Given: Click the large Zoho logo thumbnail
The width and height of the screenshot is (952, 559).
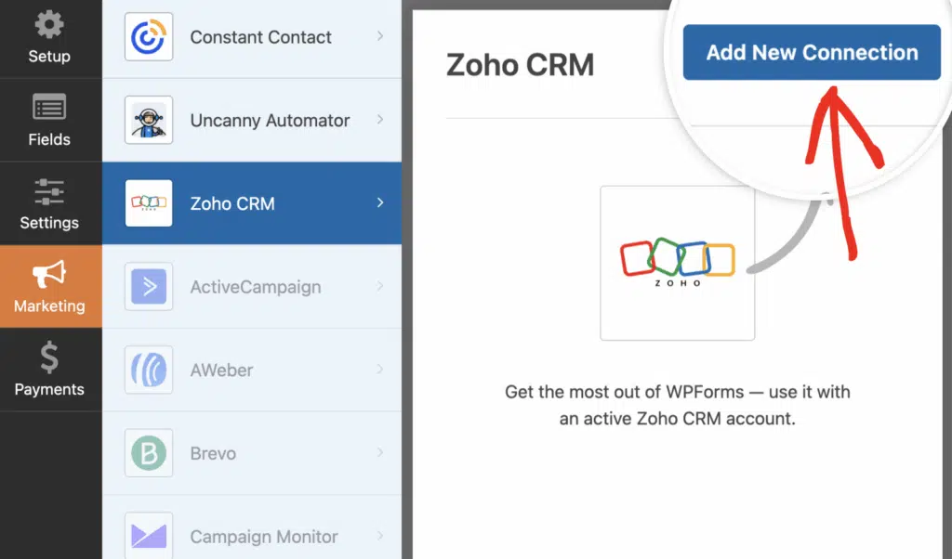Looking at the screenshot, I should point(678,263).
